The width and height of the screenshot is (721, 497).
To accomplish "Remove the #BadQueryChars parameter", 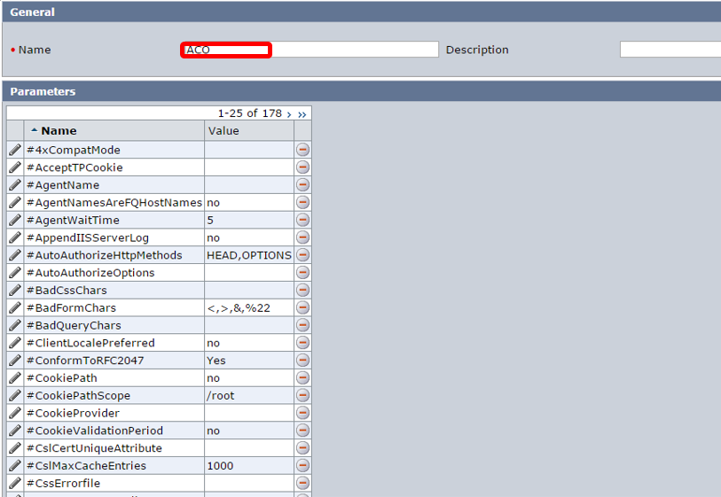I will coord(302,325).
